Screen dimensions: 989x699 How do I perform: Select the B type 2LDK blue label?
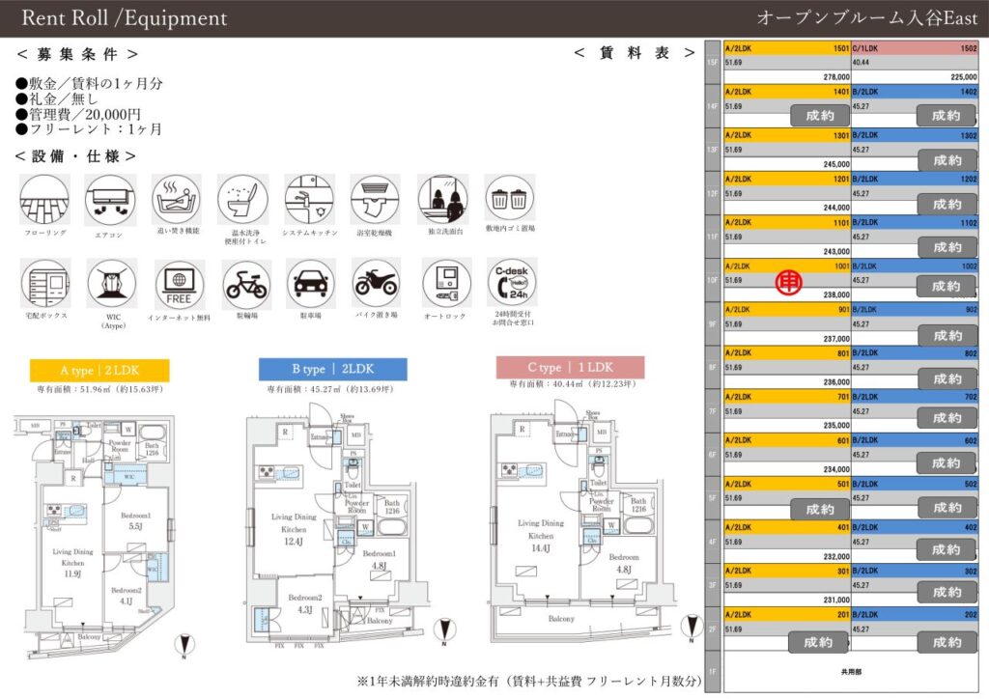pos(332,370)
